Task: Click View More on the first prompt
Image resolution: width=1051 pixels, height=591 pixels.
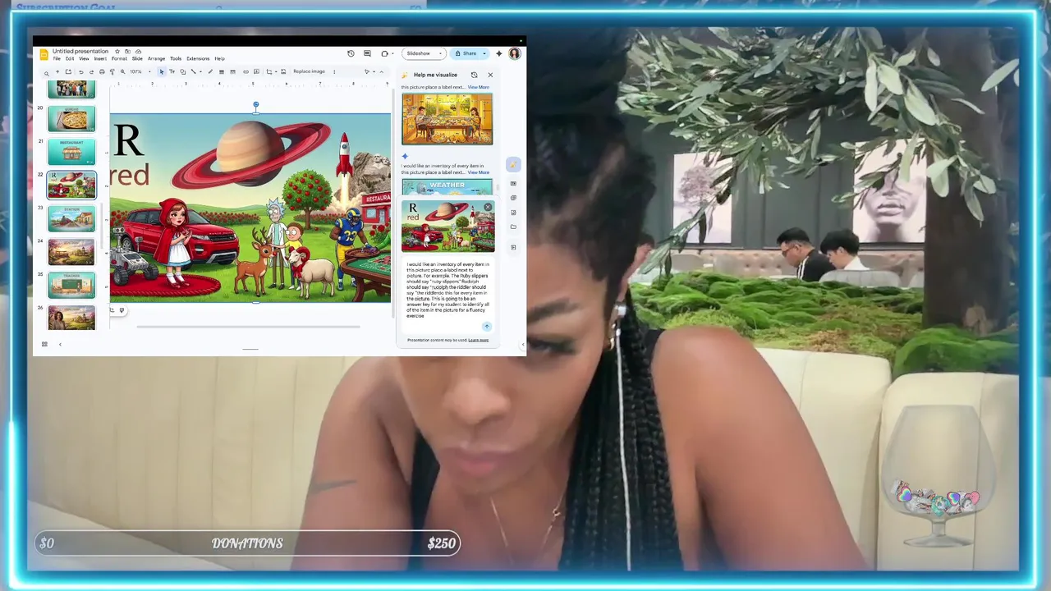Action: click(x=478, y=87)
